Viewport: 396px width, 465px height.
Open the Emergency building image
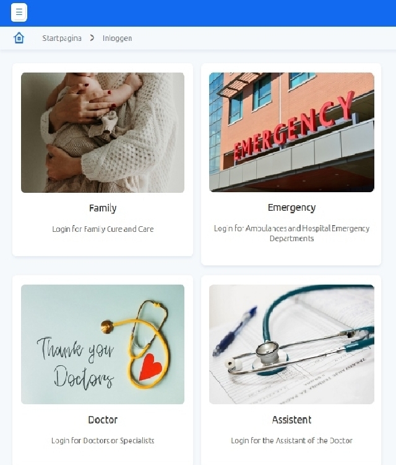tap(291, 132)
